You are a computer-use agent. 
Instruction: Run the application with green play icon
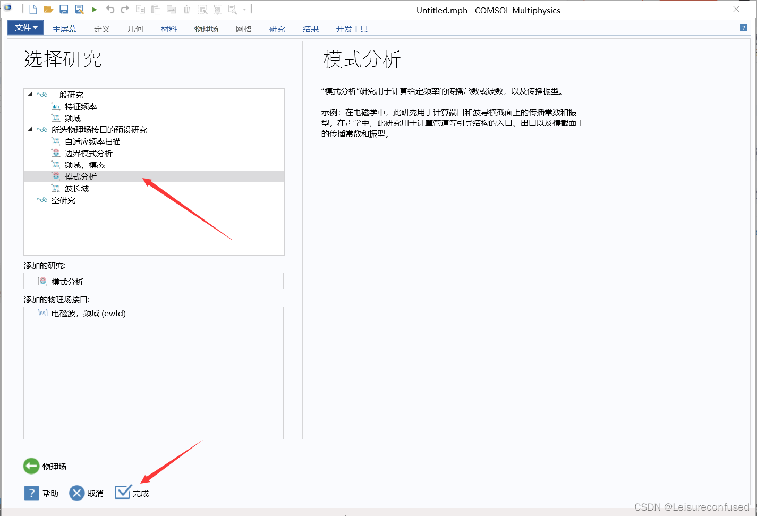tap(95, 9)
